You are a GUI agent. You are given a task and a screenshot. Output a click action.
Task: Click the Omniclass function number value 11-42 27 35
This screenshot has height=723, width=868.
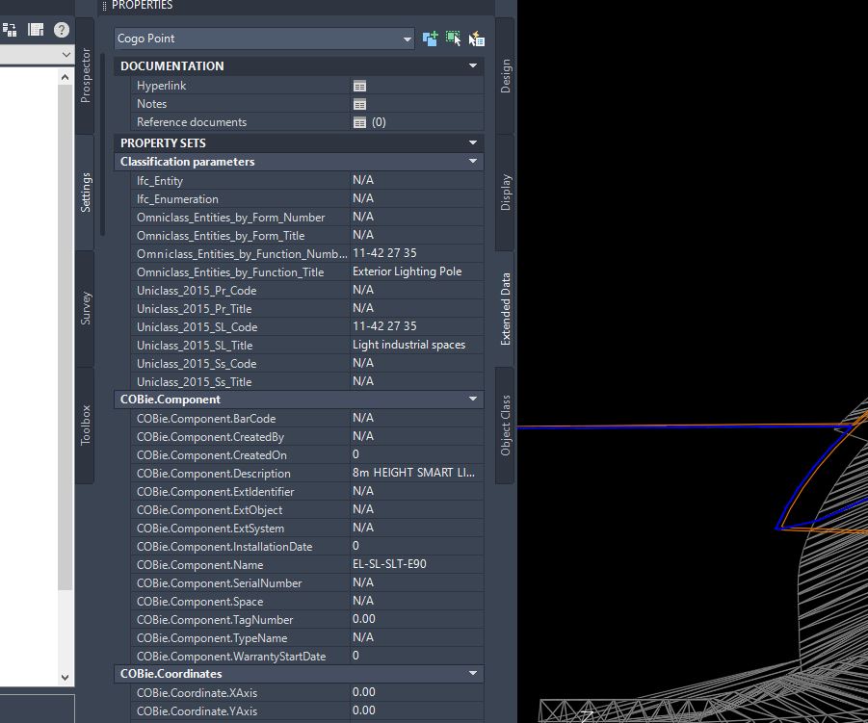(x=417, y=253)
